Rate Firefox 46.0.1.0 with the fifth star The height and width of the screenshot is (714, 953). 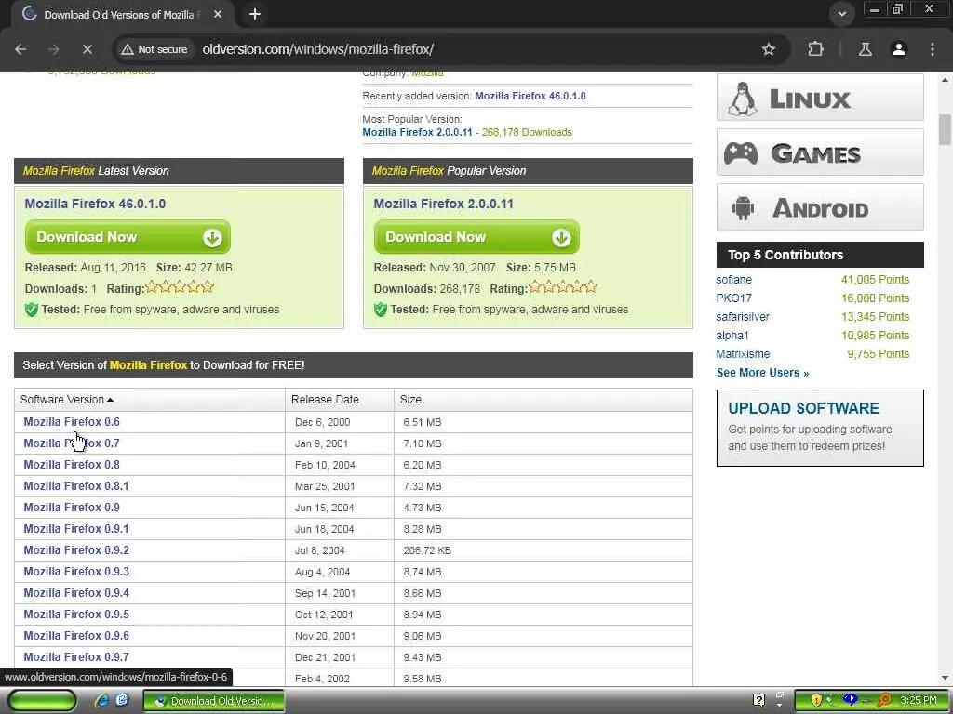point(208,286)
